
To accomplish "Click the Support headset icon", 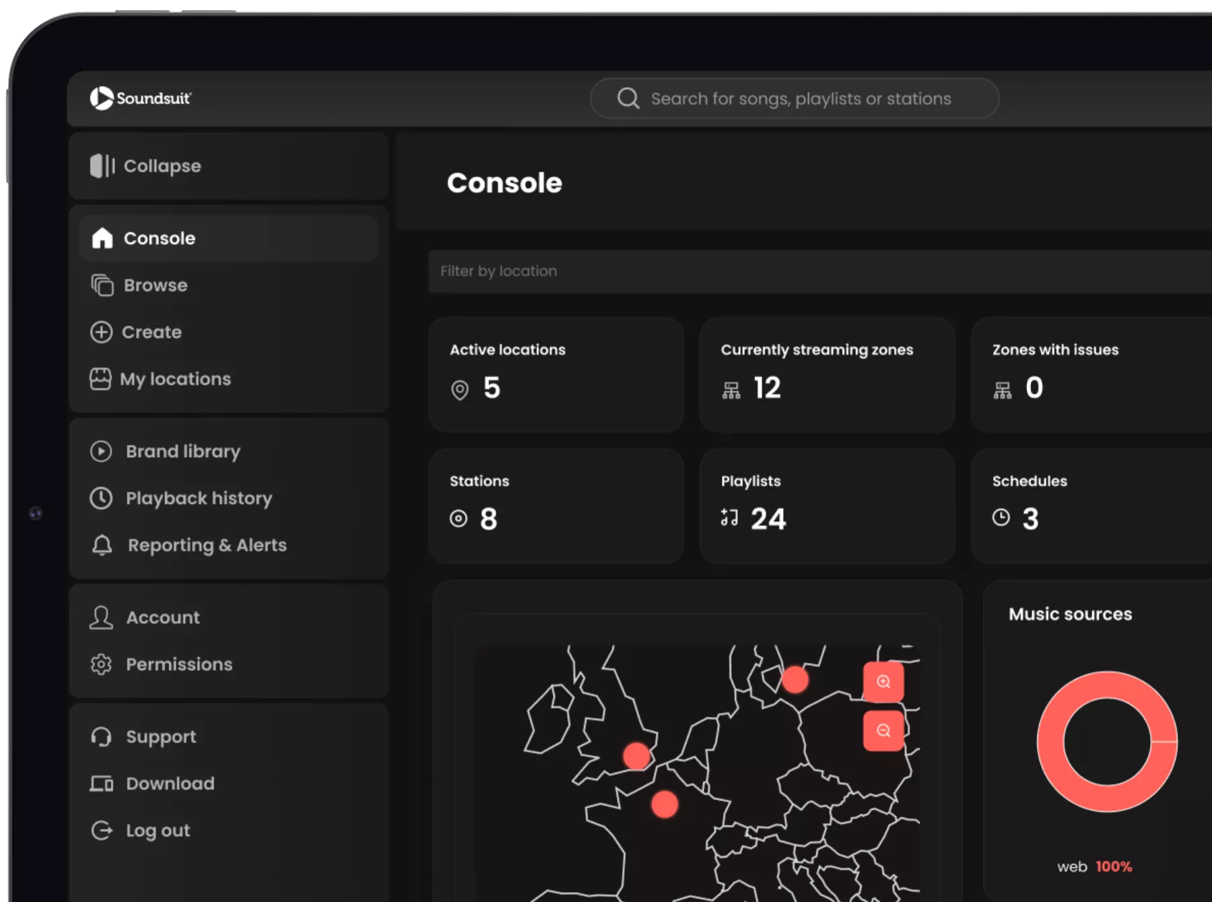I will point(102,736).
